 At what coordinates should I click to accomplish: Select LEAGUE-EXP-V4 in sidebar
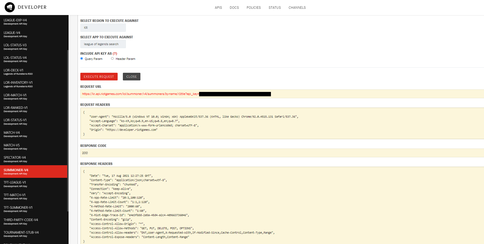[34, 22]
